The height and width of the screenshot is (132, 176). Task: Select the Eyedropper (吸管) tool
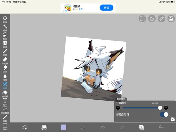(5, 118)
